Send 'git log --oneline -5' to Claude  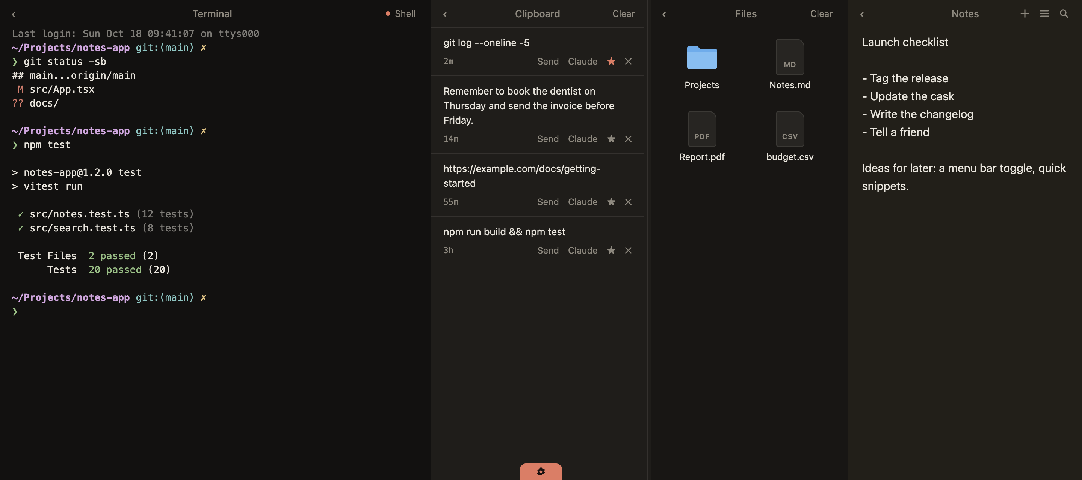583,61
